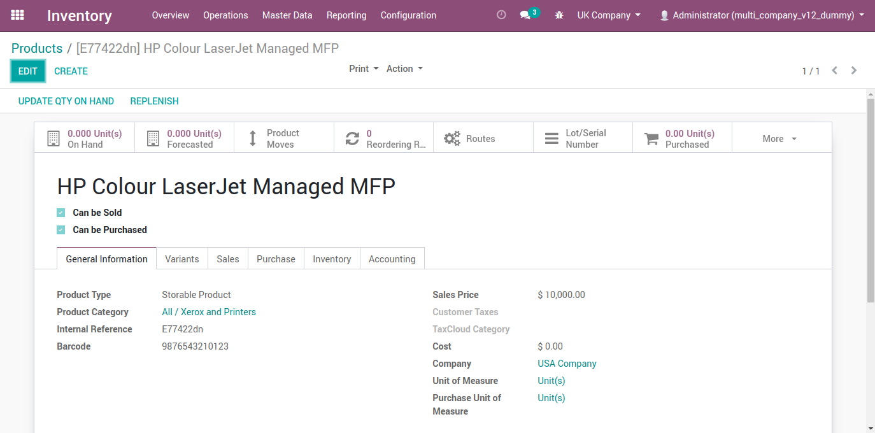Click the page vertical scrollbar
This screenshot has width=875, height=433.
(x=871, y=200)
